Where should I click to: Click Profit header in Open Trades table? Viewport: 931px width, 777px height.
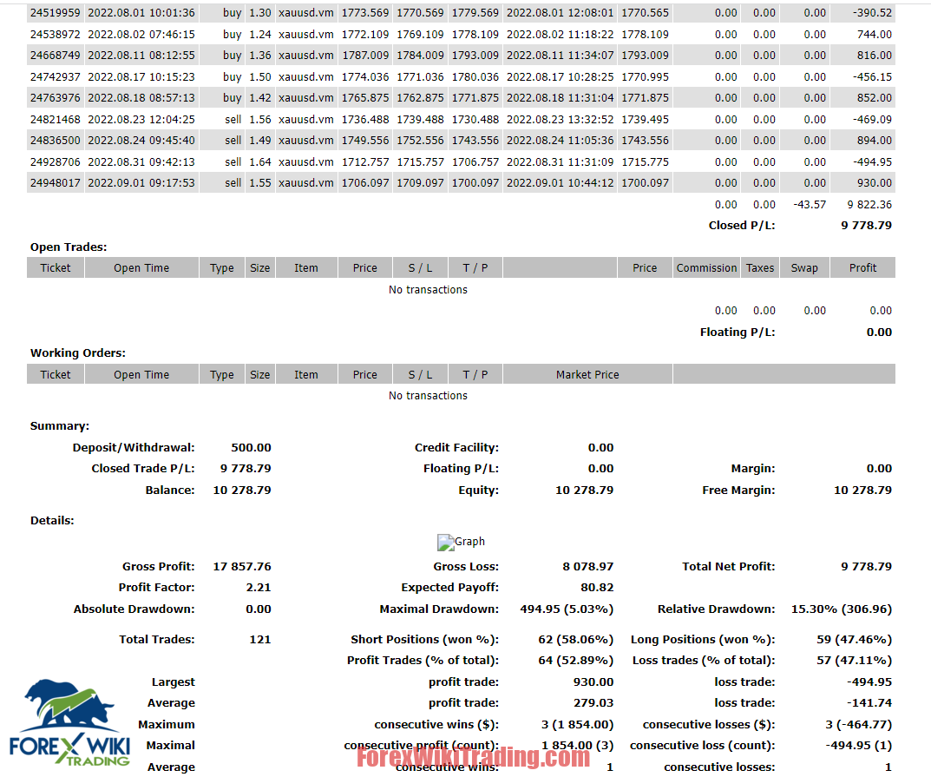click(x=862, y=268)
